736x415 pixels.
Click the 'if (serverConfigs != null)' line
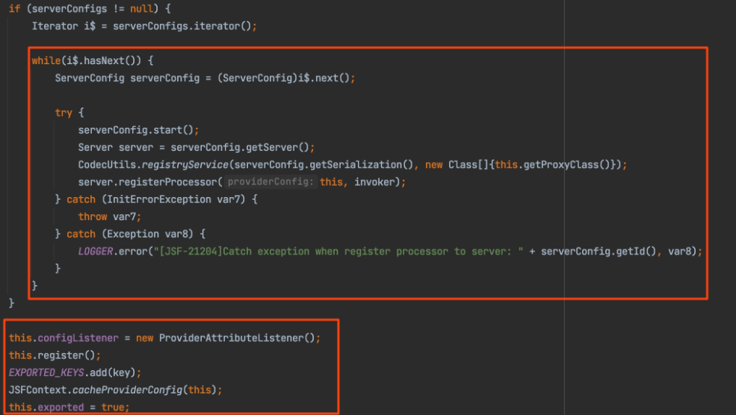coord(89,9)
